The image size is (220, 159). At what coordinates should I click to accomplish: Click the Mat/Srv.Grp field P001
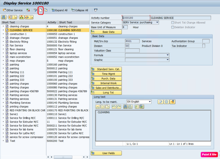132,41
